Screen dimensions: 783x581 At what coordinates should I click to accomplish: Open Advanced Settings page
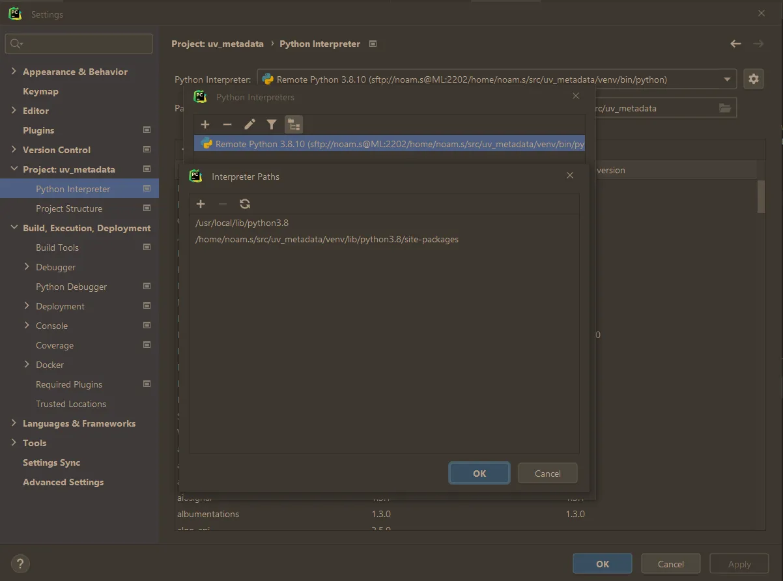63,482
